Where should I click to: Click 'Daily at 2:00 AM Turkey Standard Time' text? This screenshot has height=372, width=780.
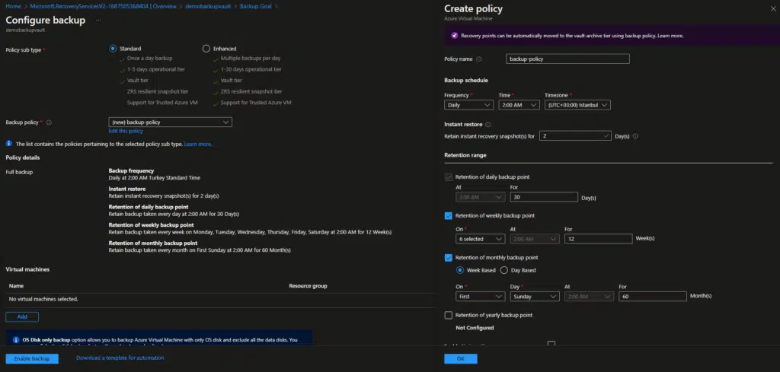click(x=154, y=177)
